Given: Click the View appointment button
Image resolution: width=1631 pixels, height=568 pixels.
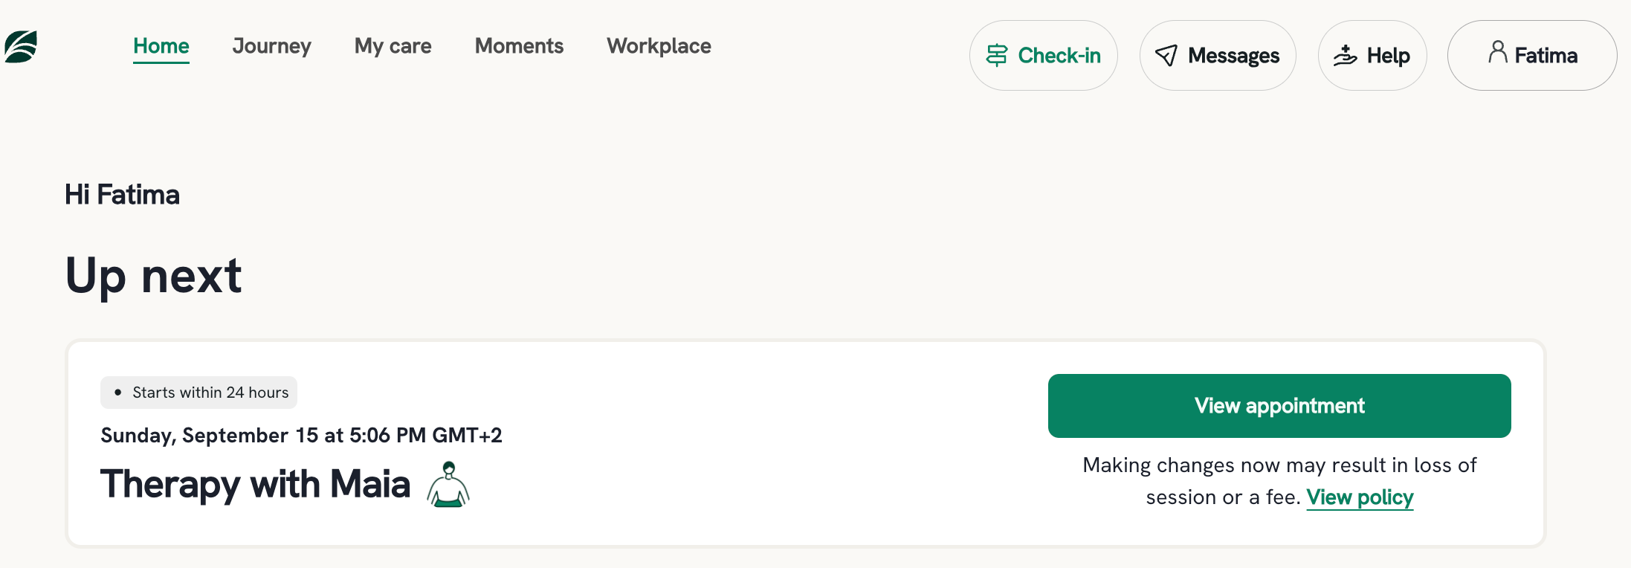Looking at the screenshot, I should (1279, 406).
